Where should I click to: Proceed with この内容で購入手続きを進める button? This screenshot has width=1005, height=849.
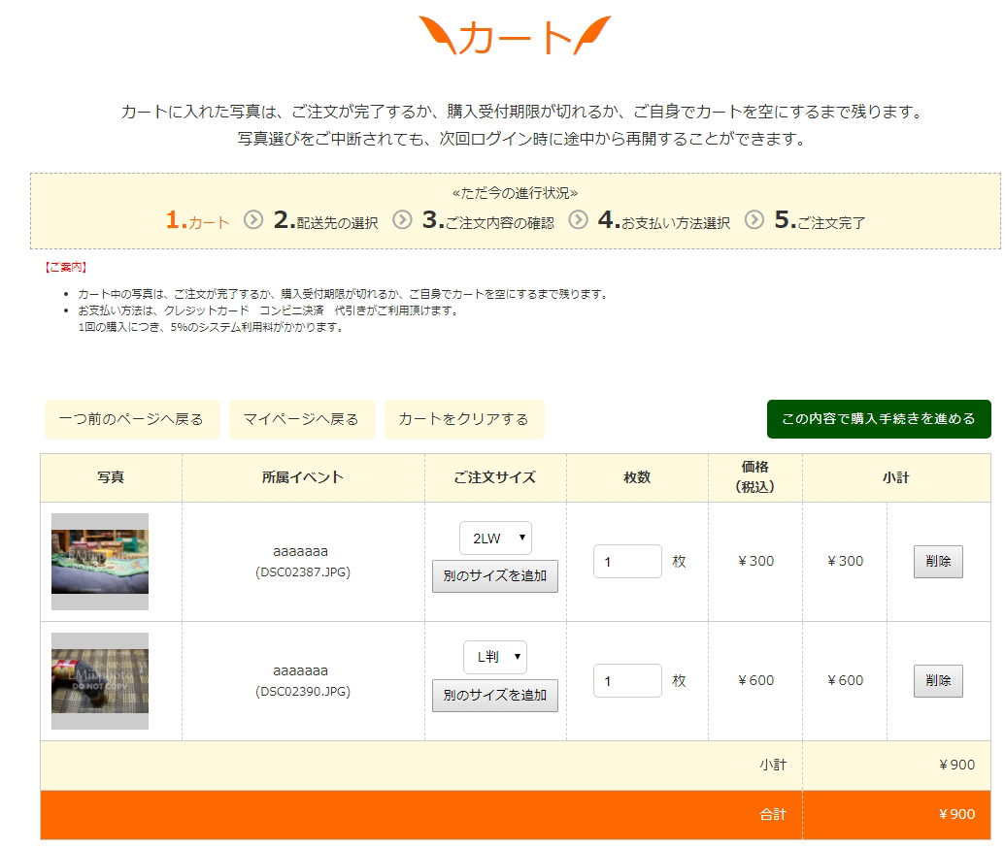click(879, 419)
